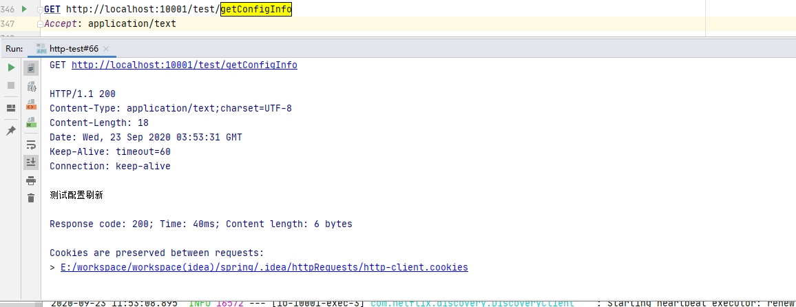Close the http-test#66 tab
Viewport: 796px width, 307px height.
coord(107,49)
